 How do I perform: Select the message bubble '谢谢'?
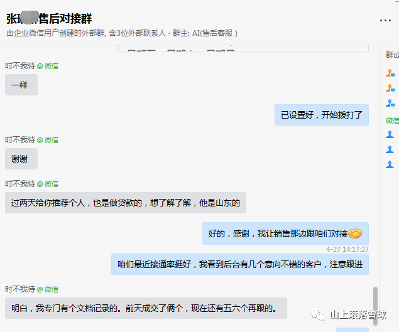[x=21, y=159]
